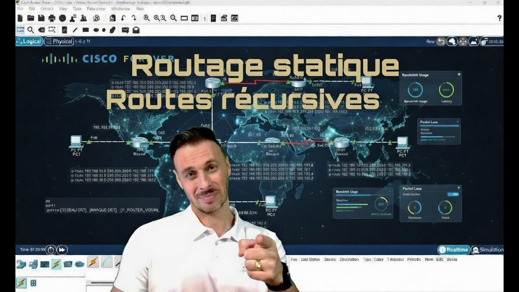Choose the End Devices category icon
The image size is (519, 292).
click(x=33, y=264)
